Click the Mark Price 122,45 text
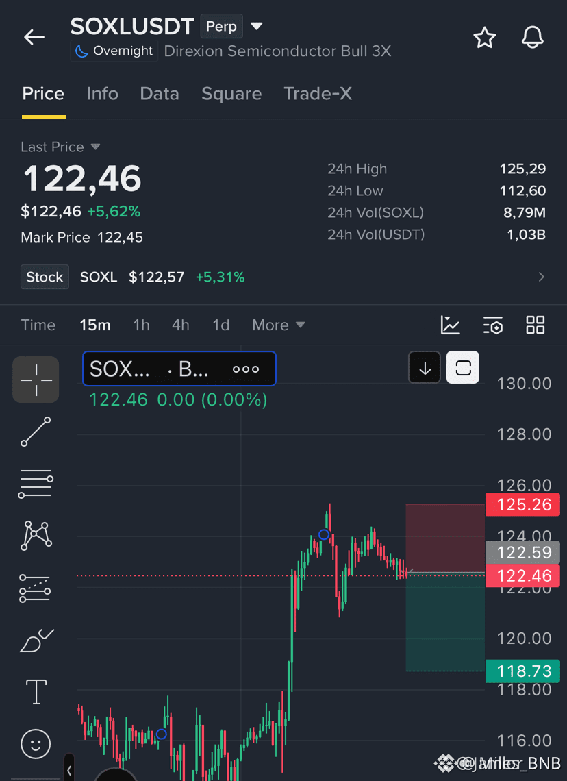The image size is (567, 781). tap(81, 237)
